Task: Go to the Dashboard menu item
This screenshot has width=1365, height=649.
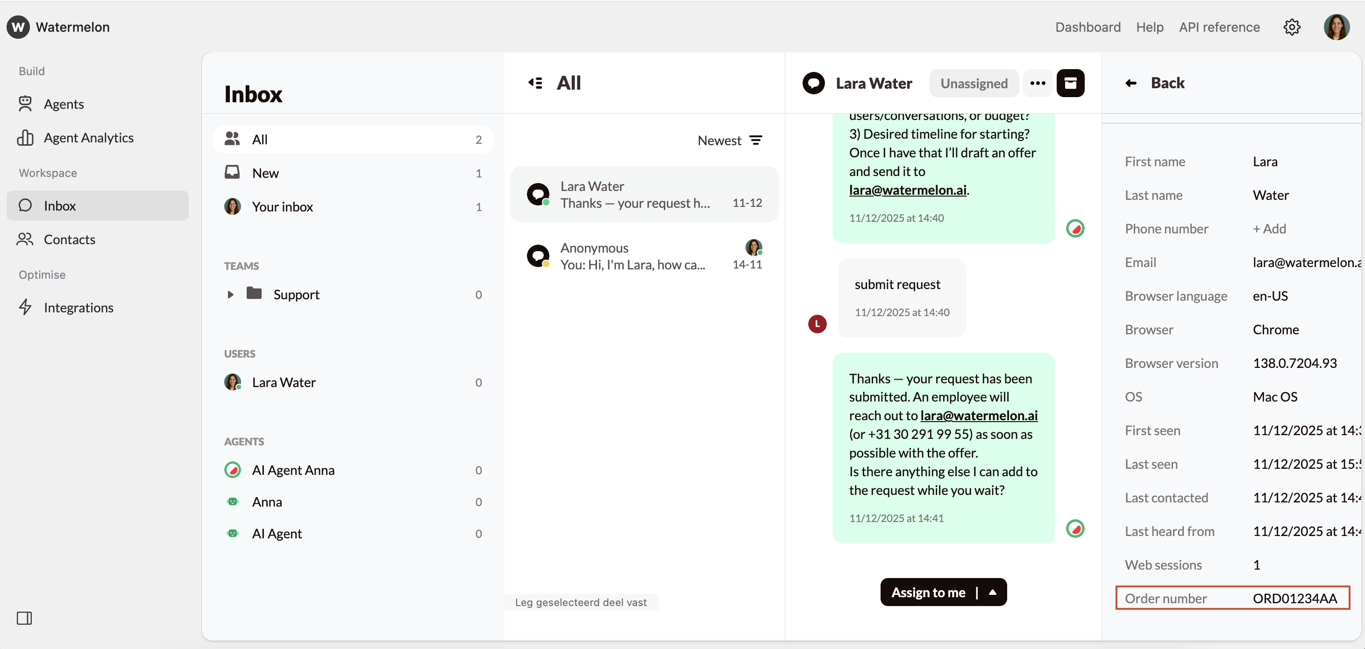Action: 1088,27
